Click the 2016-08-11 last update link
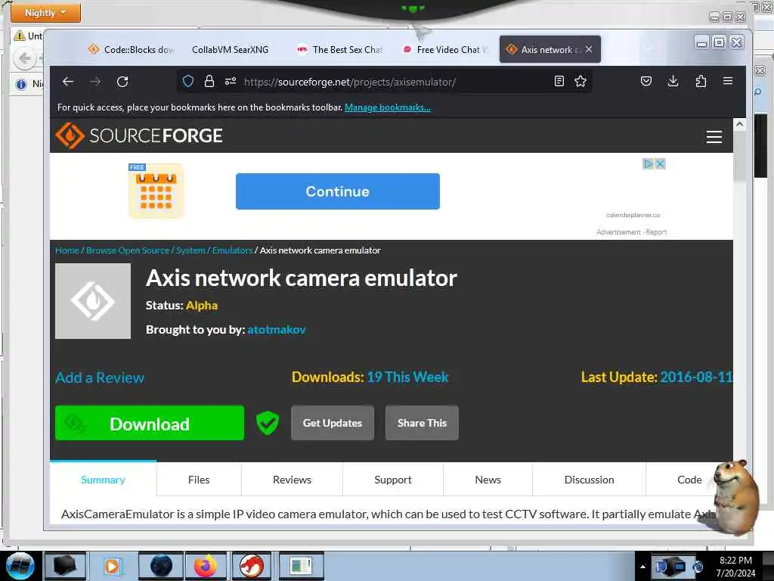 696,377
